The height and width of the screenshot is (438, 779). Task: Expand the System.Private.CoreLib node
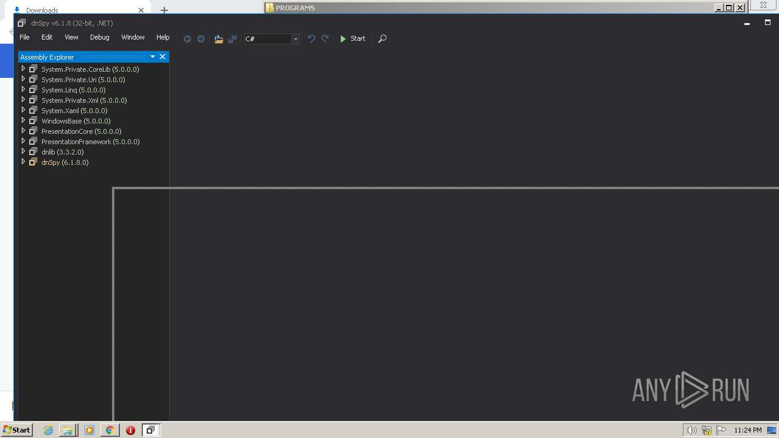tap(23, 69)
